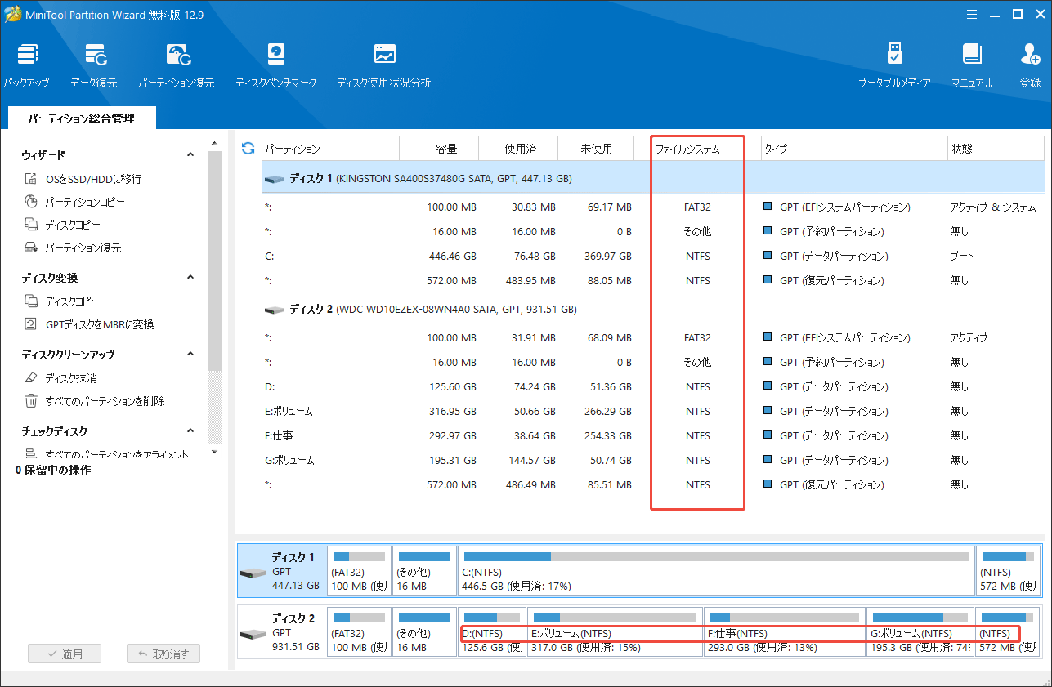Select the C: partition row
Screen dimensions: 1052x687
point(653,256)
